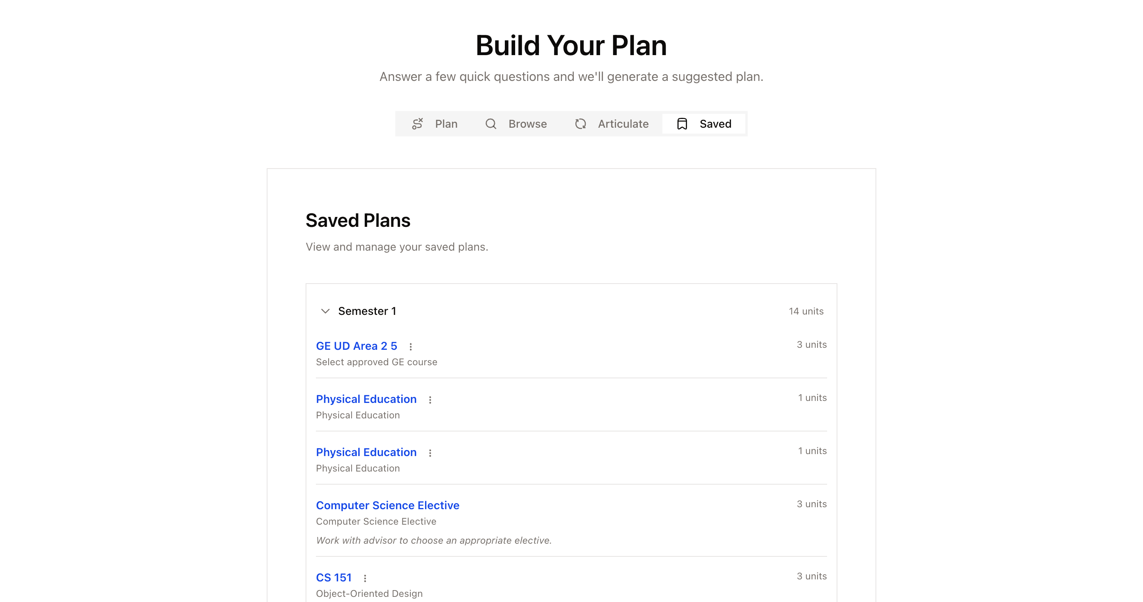Open the CS 151 Object-Oriented Design link
This screenshot has height=602, width=1143.
pos(334,577)
